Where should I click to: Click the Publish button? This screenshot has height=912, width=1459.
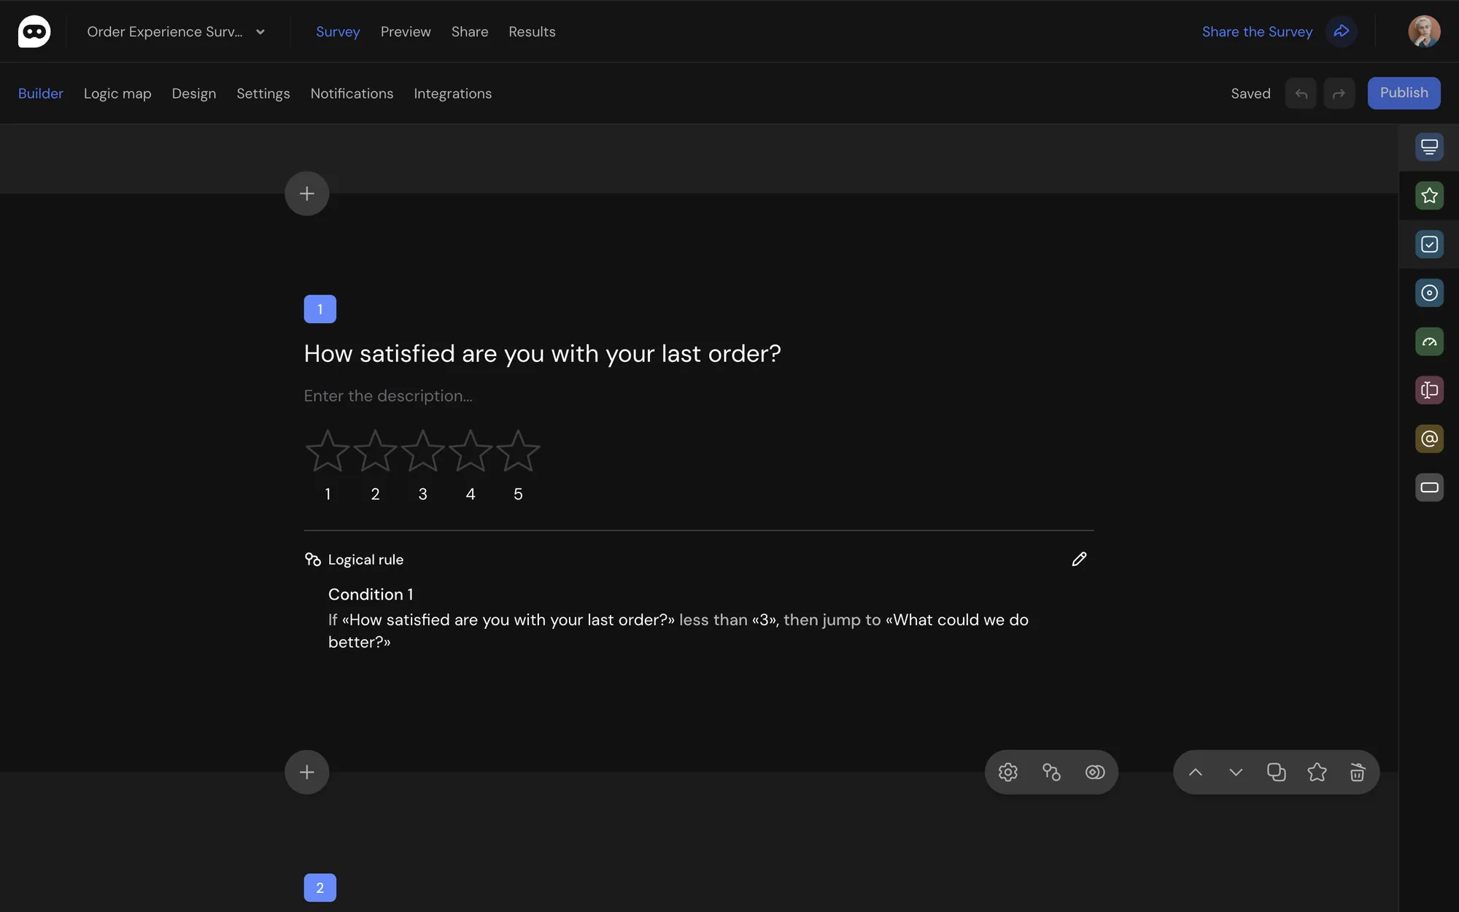click(x=1404, y=93)
